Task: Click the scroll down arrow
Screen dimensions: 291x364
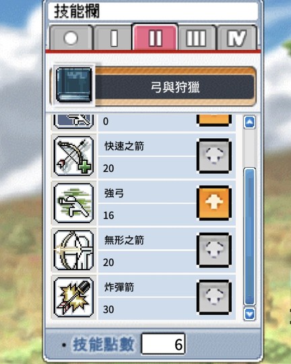Action: pos(249,314)
